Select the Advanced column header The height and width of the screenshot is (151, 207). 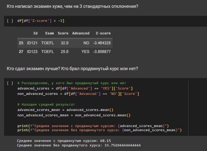[81, 33]
